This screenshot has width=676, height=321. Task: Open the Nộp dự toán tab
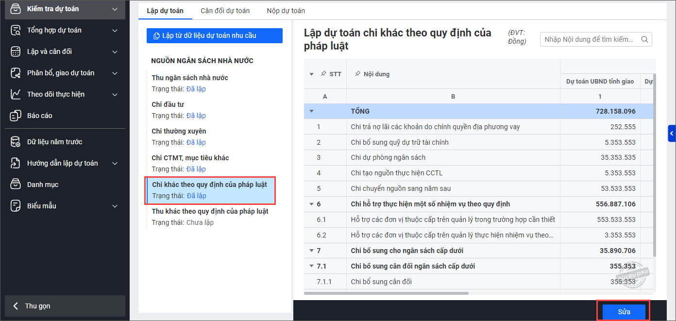(286, 11)
